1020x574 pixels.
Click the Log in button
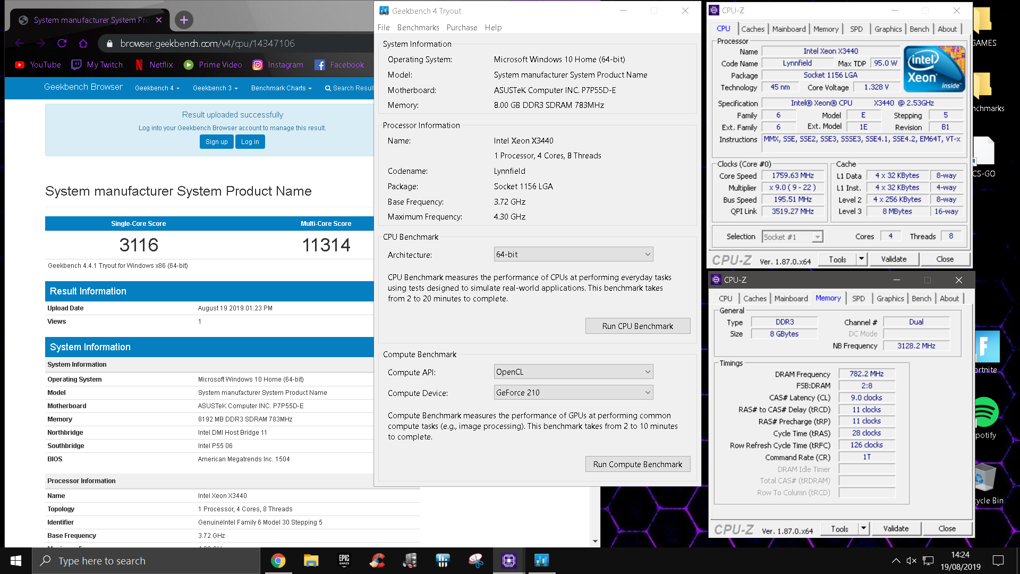250,142
